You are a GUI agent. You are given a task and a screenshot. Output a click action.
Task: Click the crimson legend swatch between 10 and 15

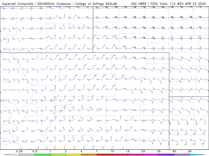(120, 155)
